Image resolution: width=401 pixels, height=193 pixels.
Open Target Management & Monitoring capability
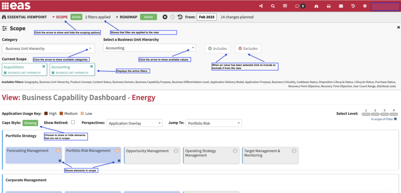[x=270, y=155]
